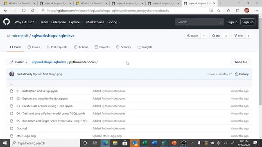Image resolution: width=262 pixels, height=147 pixels.
Task: Open Excel on the taskbar
Action: coord(145,143)
